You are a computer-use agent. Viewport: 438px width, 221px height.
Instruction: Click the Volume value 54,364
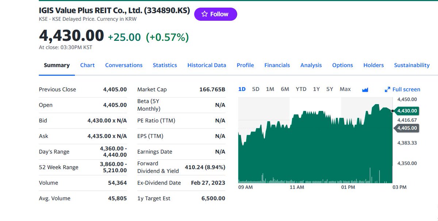(117, 183)
